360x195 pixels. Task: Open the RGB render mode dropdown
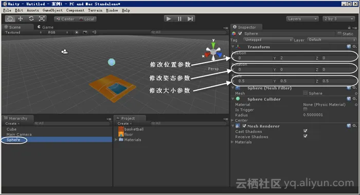58,32
